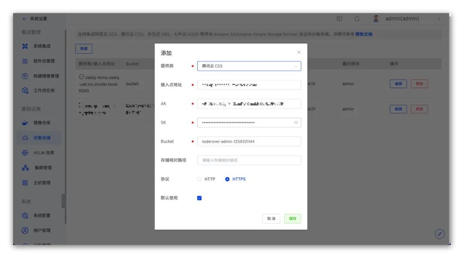Click the 系统集成 sidebar icon

coord(25,46)
